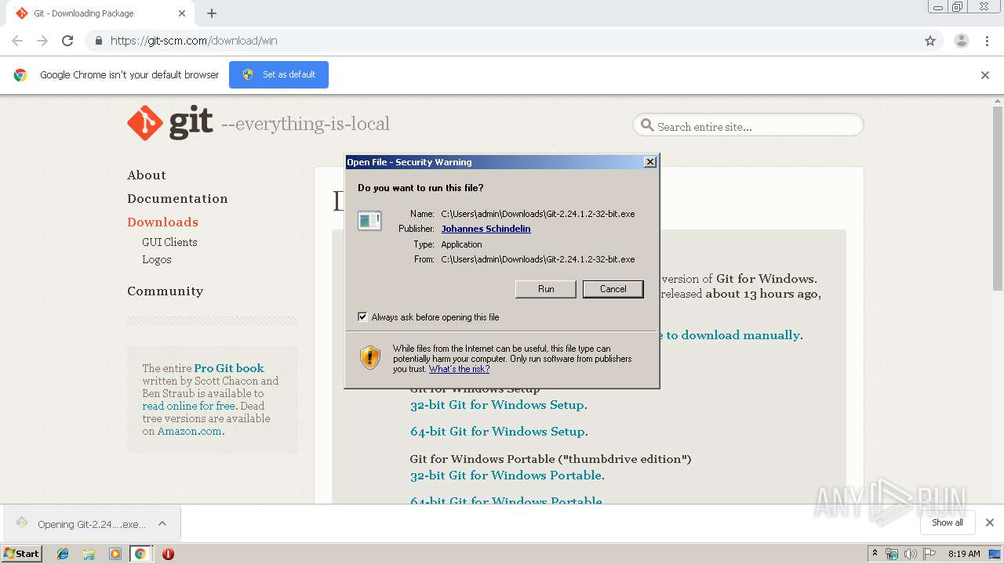Open the Logos page
The width and height of the screenshot is (1004, 564).
pos(157,259)
